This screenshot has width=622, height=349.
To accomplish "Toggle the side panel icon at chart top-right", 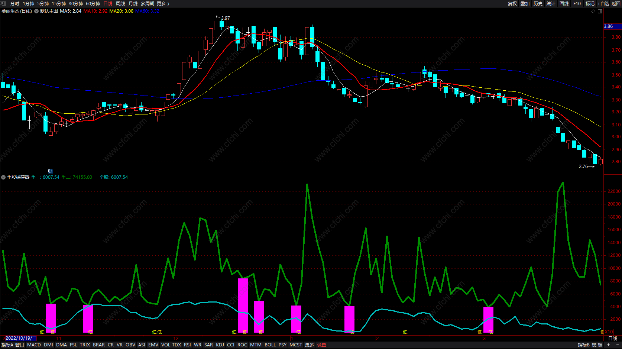I will tap(600, 11).
